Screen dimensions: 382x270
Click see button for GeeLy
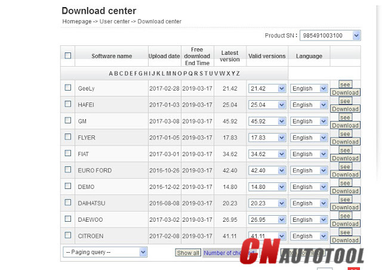[345, 85]
